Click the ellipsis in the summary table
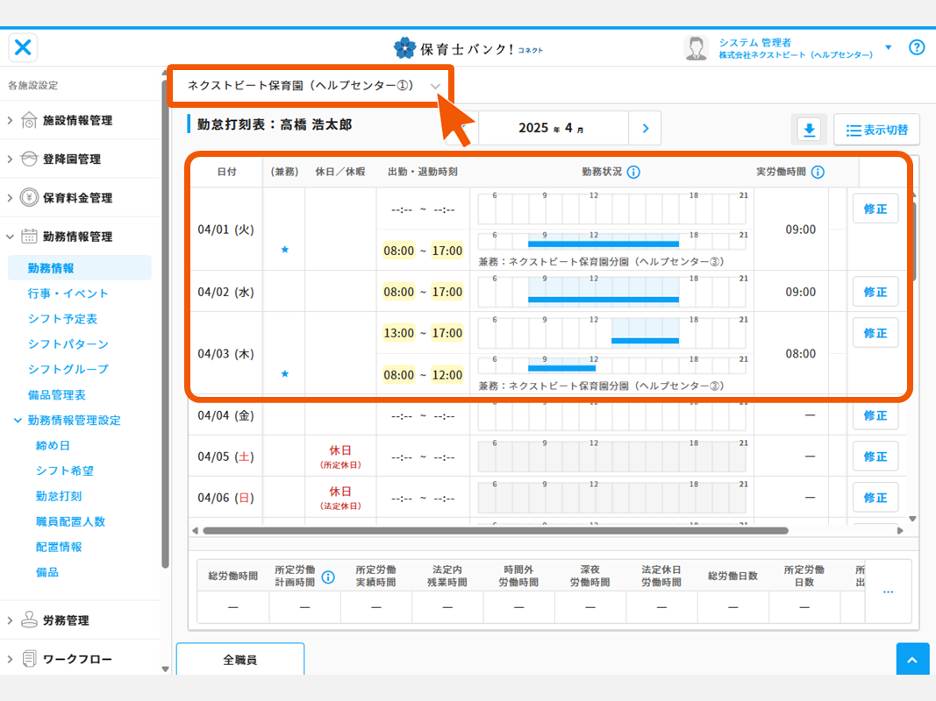This screenshot has width=936, height=701. tap(888, 591)
